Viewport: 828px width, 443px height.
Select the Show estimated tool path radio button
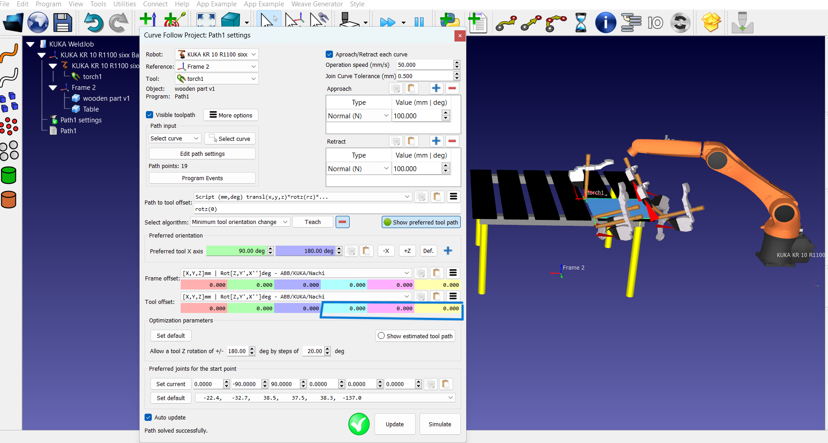[x=381, y=336]
